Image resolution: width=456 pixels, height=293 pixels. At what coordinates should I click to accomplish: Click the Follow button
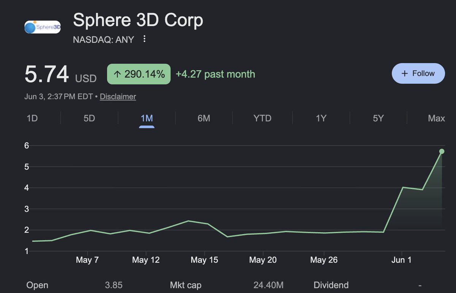pos(418,73)
